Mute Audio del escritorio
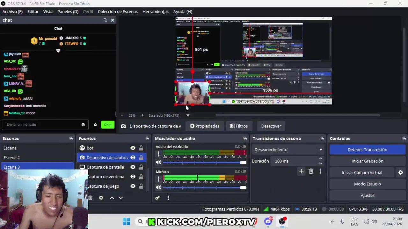 click(x=159, y=163)
